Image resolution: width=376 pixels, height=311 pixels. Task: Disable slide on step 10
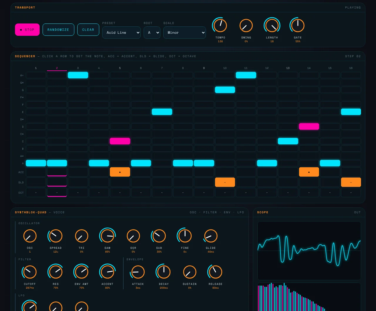click(225, 182)
